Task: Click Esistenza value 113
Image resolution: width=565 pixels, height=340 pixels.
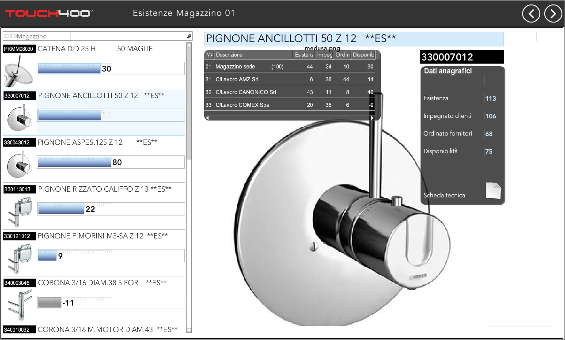Action: tap(491, 98)
